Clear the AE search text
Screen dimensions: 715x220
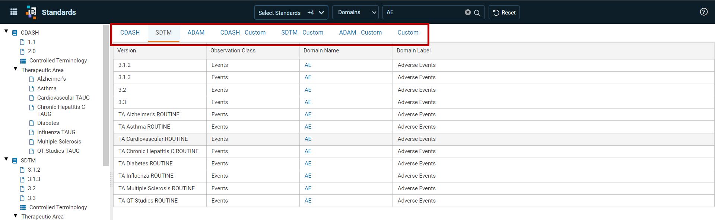click(x=468, y=12)
